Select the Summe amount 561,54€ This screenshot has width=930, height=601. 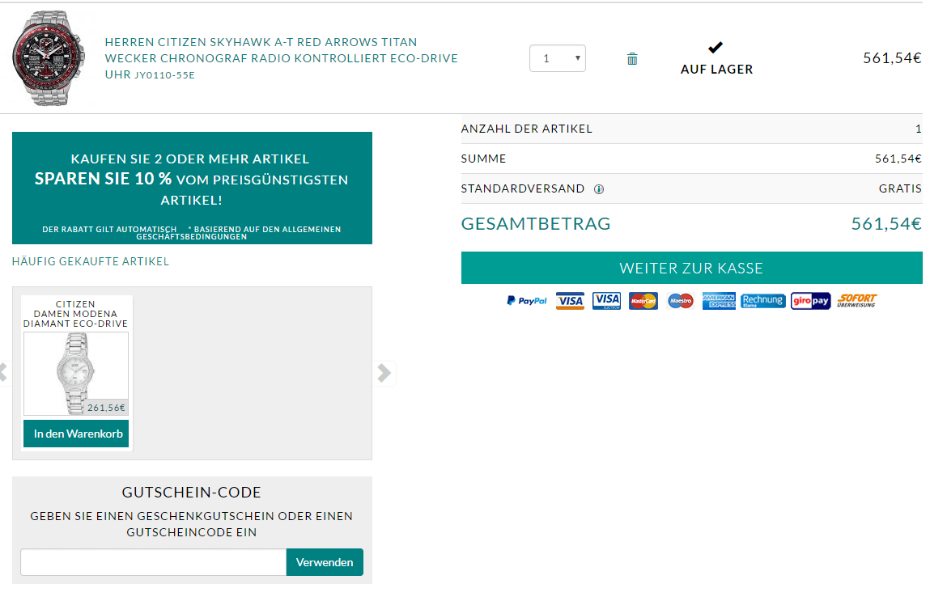(x=898, y=159)
